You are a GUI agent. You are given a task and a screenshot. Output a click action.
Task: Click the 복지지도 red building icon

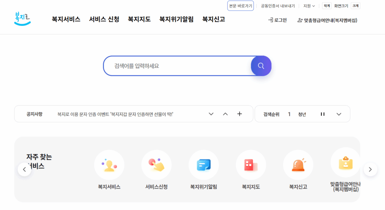251,165
